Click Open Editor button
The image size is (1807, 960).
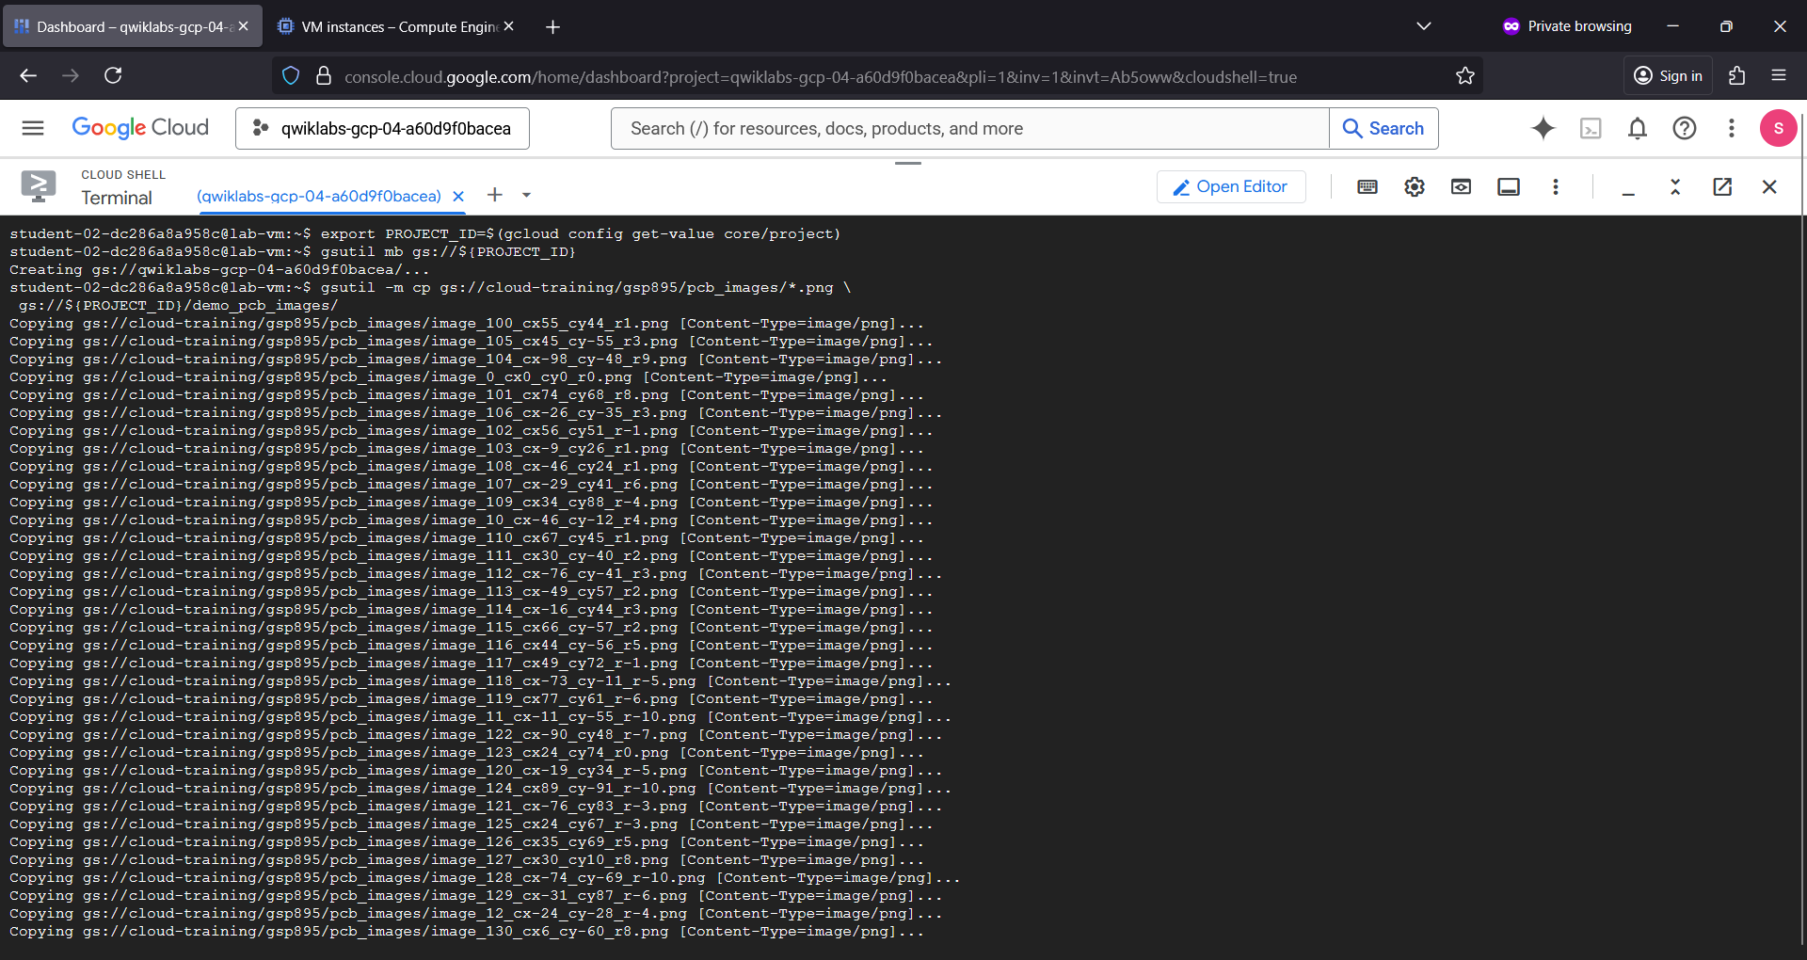click(1231, 186)
